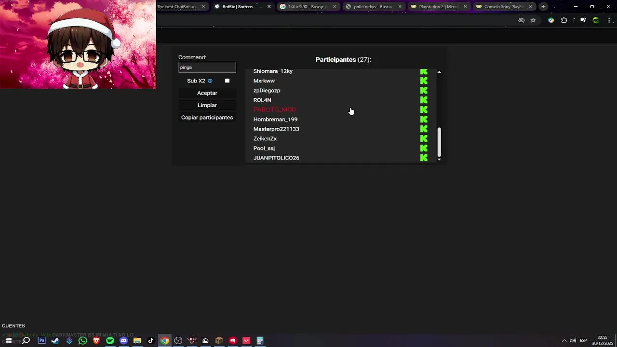This screenshot has width=617, height=347.
Task: Open the Chrome three-dot menu
Action: (609, 20)
